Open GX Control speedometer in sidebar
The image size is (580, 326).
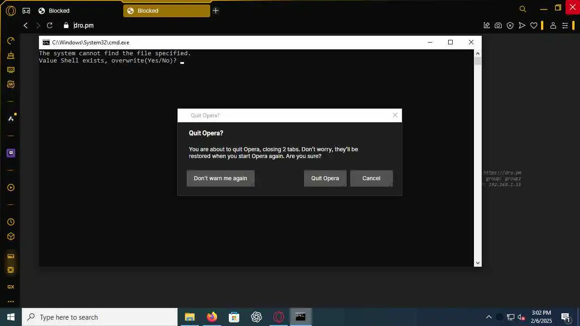tap(11, 41)
